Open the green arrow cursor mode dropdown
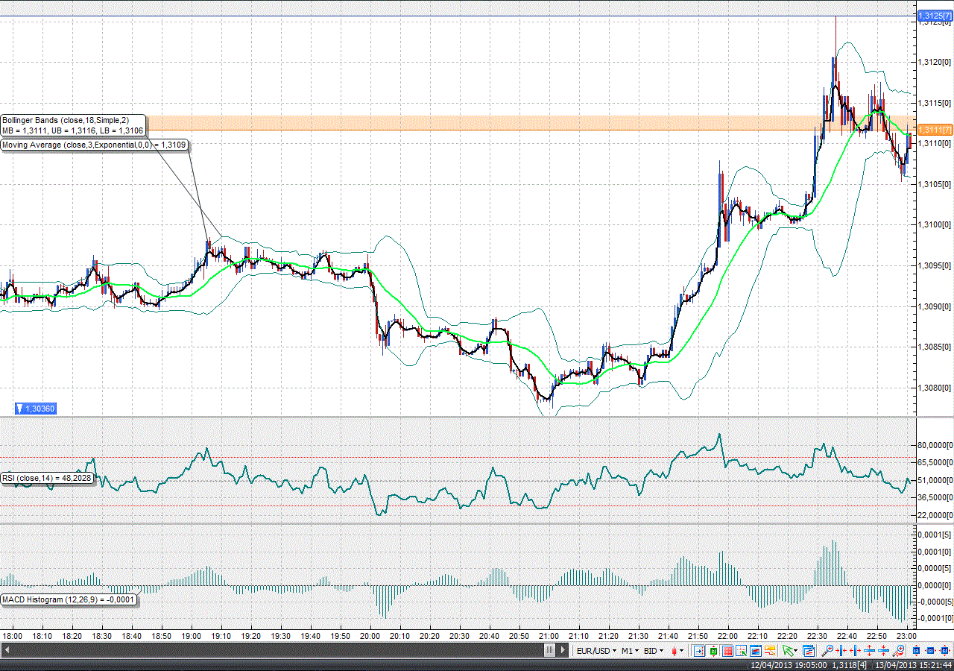 coord(789,651)
